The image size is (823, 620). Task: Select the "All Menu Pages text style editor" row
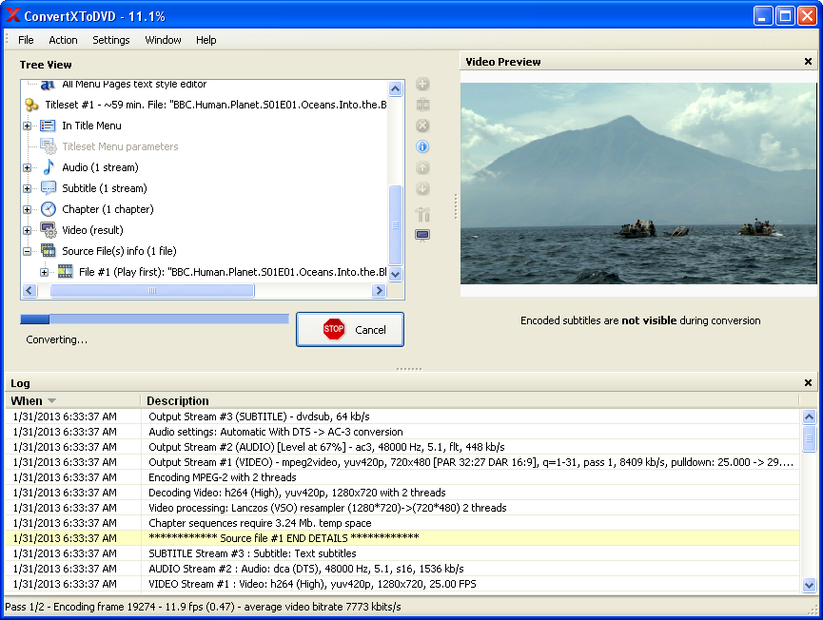pos(134,84)
